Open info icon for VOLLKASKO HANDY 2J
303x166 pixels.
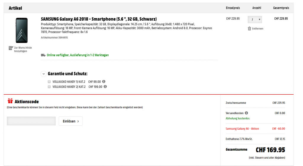click(105, 86)
